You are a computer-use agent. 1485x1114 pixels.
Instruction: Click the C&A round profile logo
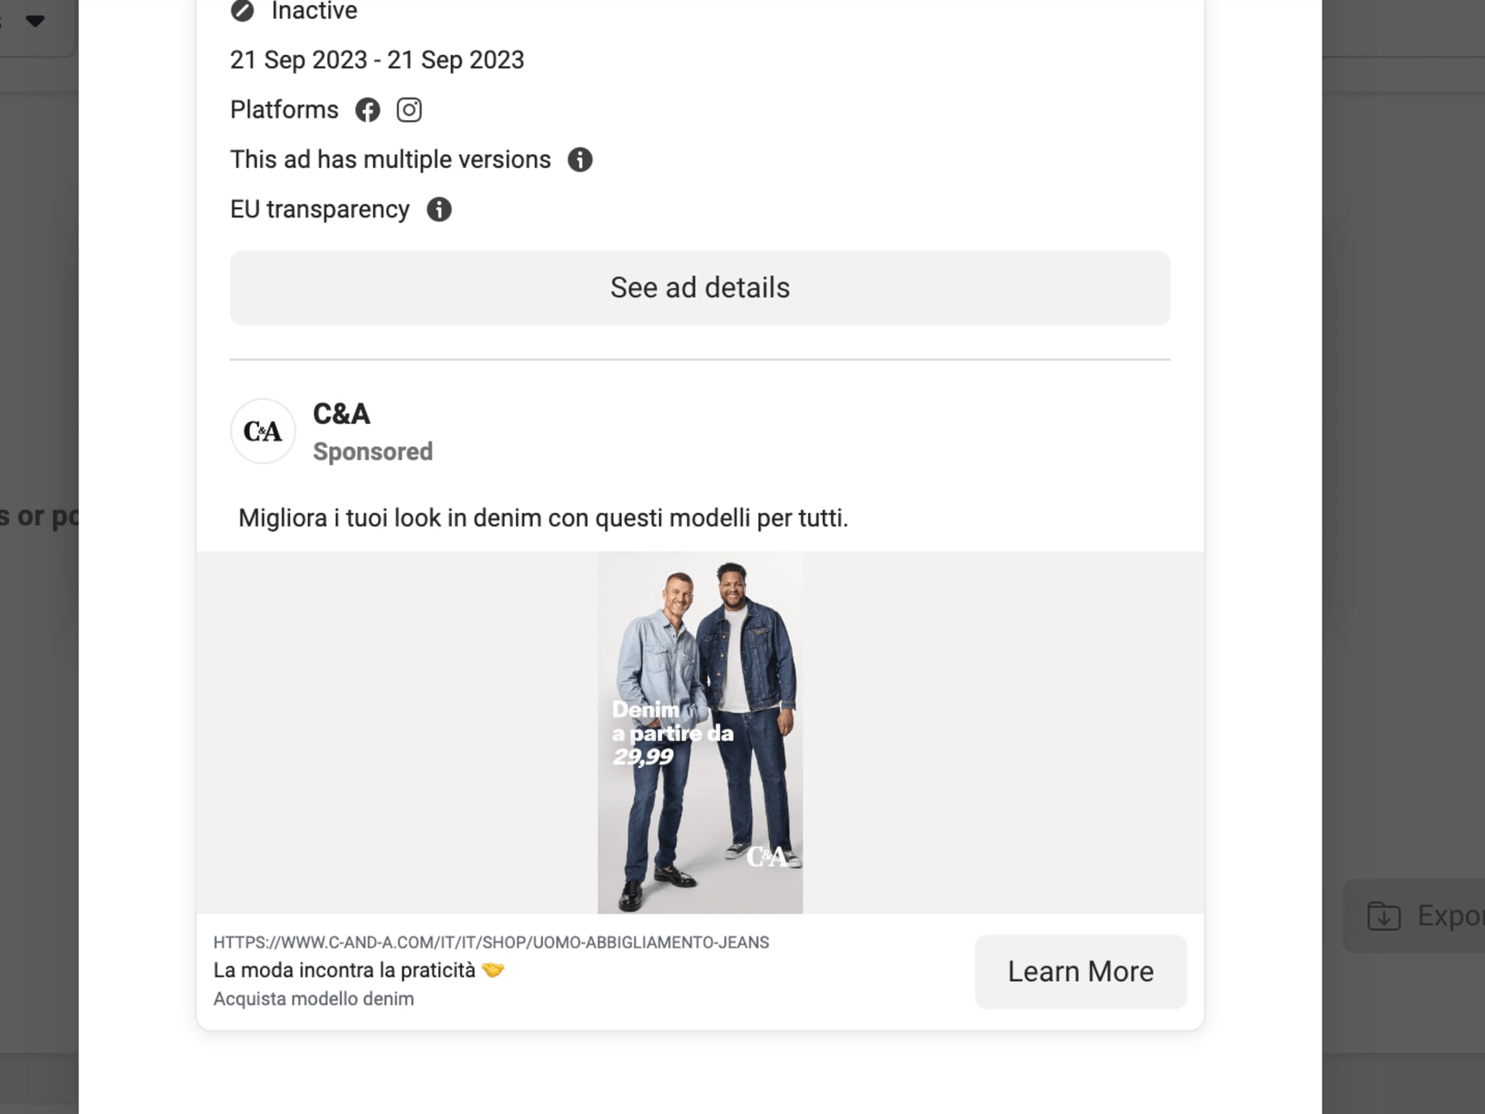pyautogui.click(x=263, y=431)
